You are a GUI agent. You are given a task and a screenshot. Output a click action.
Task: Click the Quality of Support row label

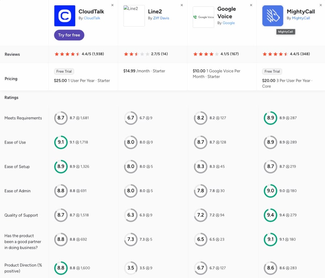[21, 215]
